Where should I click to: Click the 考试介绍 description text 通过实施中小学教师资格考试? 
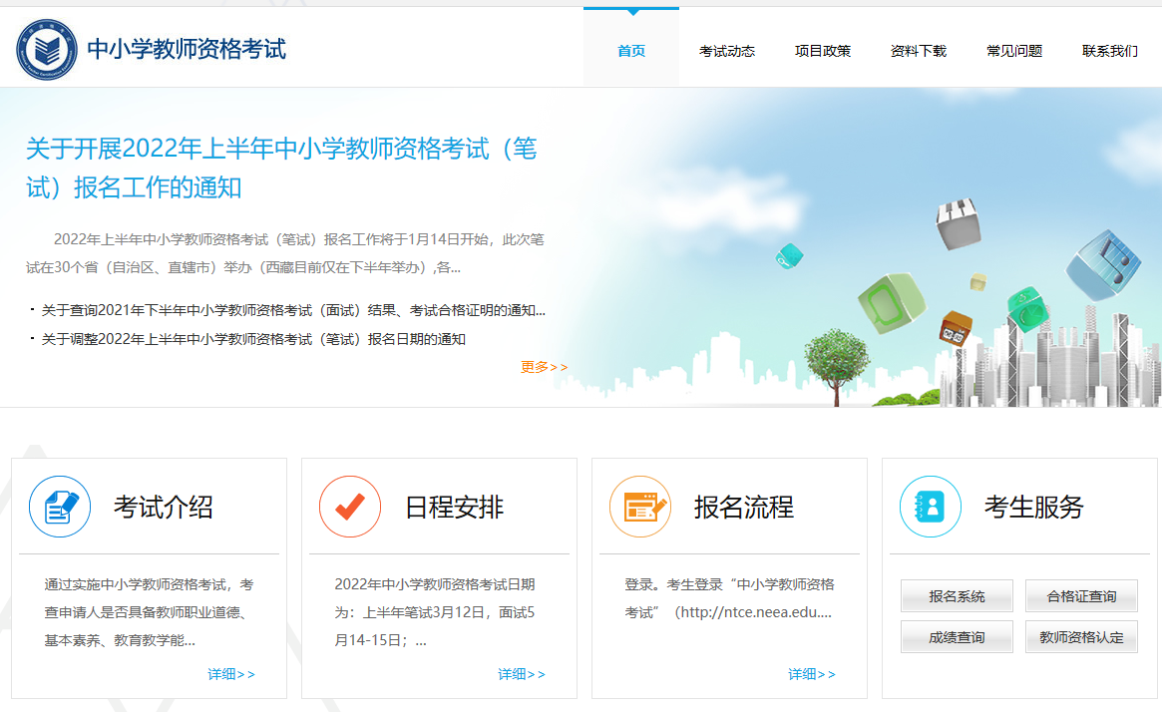tap(149, 612)
